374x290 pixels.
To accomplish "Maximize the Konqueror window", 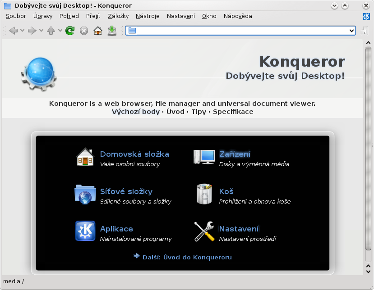I will coord(345,6).
